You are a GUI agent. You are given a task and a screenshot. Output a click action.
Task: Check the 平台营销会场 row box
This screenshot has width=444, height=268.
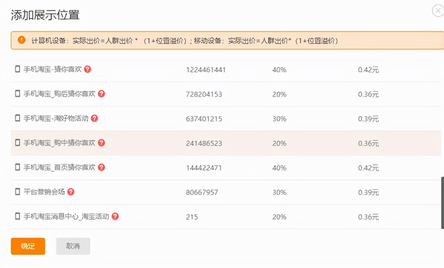(17, 192)
